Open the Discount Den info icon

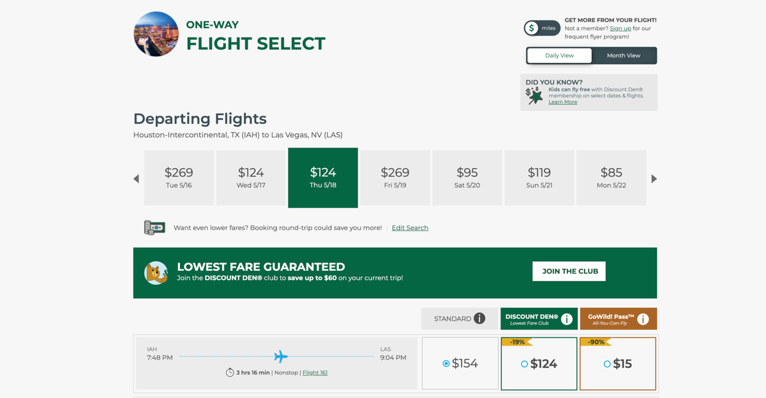pos(567,318)
